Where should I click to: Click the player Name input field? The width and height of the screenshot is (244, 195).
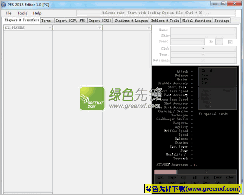coord(203,30)
